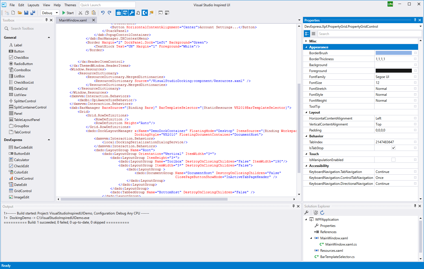
Task: Click the Cut scissors icon
Action: [x=80, y=13]
